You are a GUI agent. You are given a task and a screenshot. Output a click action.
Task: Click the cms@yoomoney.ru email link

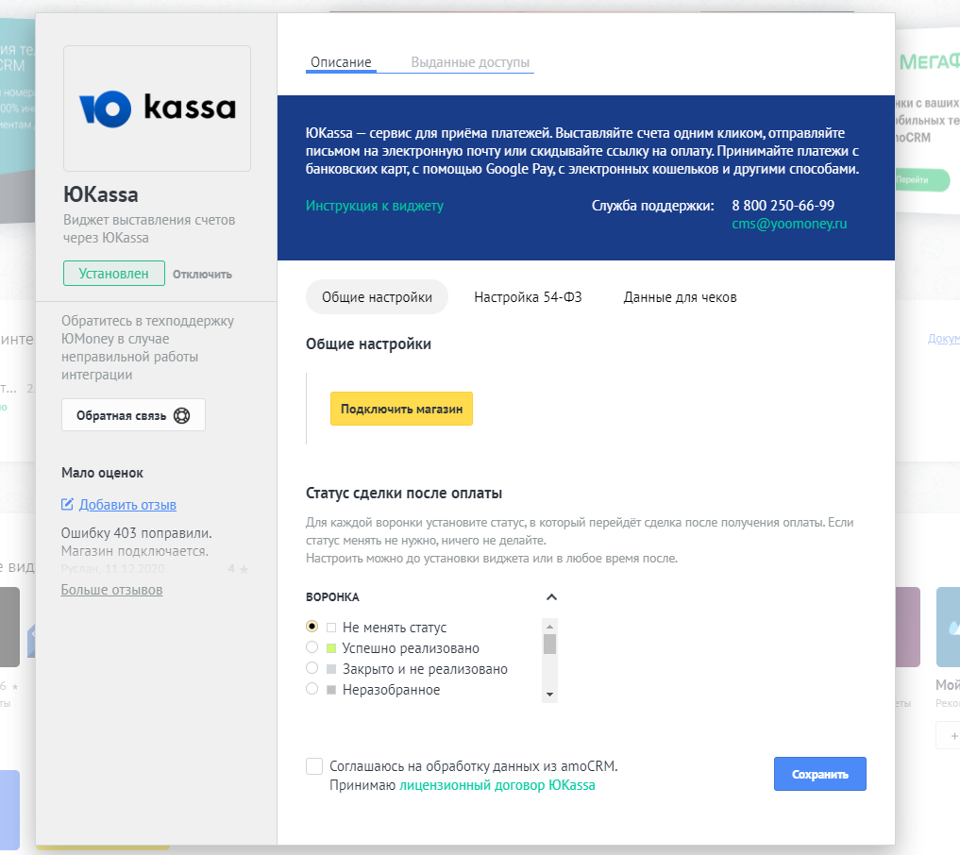tap(789, 224)
